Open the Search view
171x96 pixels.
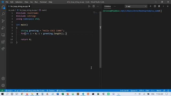[3, 14]
